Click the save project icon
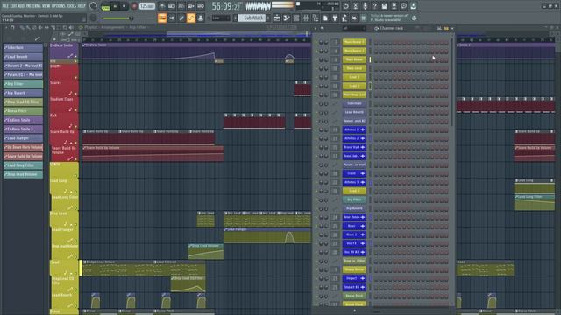Image resolution: width=561 pixels, height=315 pixels. (x=384, y=6)
